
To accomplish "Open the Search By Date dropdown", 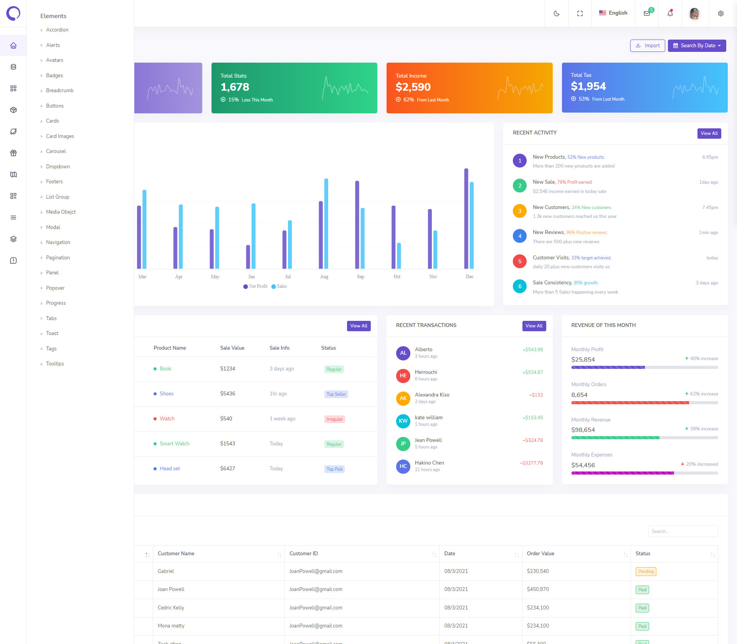I will 697,45.
